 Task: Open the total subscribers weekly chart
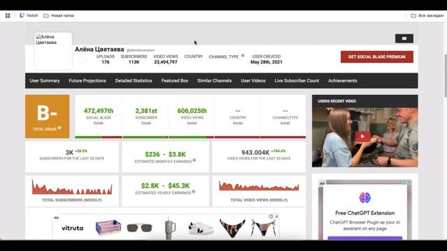72,188
